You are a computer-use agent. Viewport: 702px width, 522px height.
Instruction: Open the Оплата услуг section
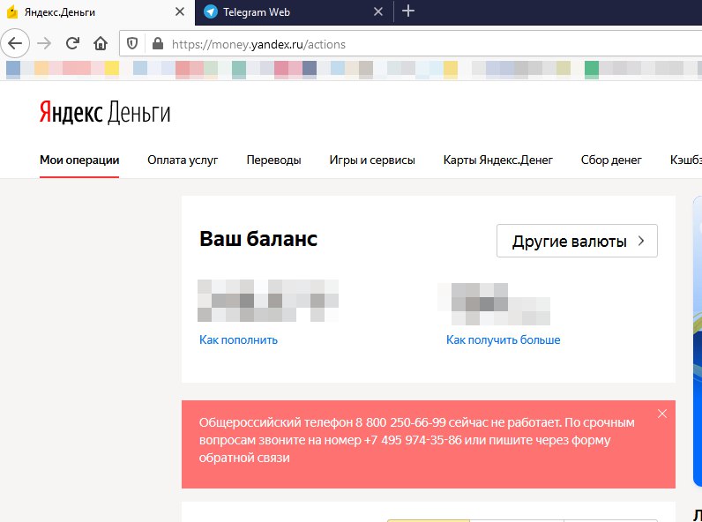pos(183,160)
